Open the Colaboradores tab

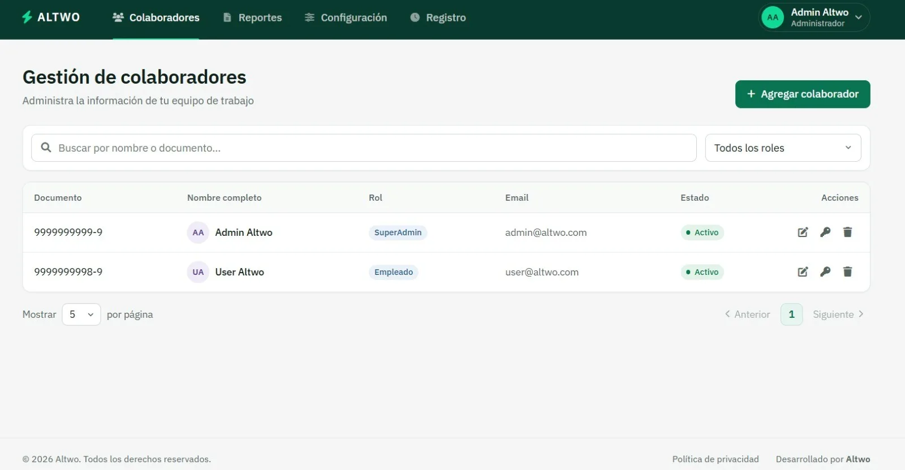(x=156, y=18)
